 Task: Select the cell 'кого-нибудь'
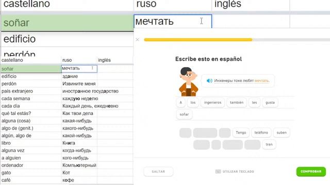point(79,158)
